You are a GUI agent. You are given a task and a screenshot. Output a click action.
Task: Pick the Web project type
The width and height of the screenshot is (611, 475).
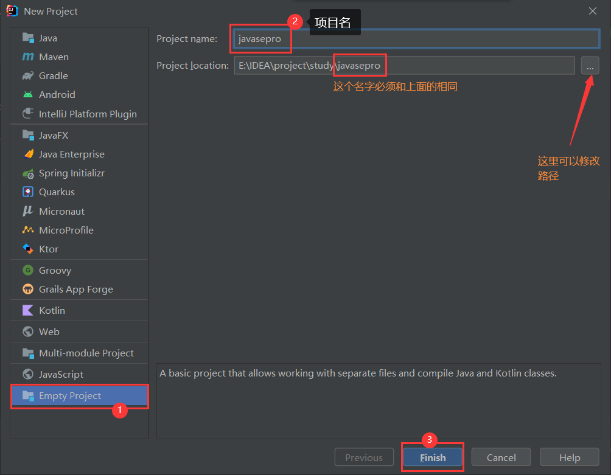pos(80,331)
